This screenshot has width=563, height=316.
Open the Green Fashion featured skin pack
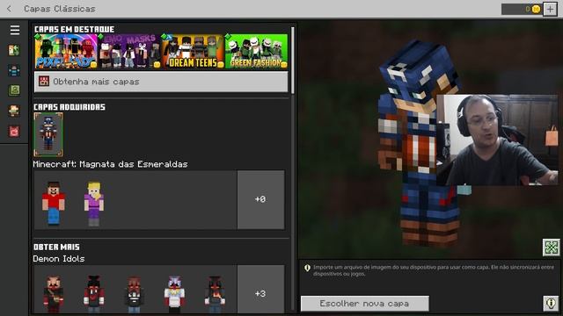(256, 51)
